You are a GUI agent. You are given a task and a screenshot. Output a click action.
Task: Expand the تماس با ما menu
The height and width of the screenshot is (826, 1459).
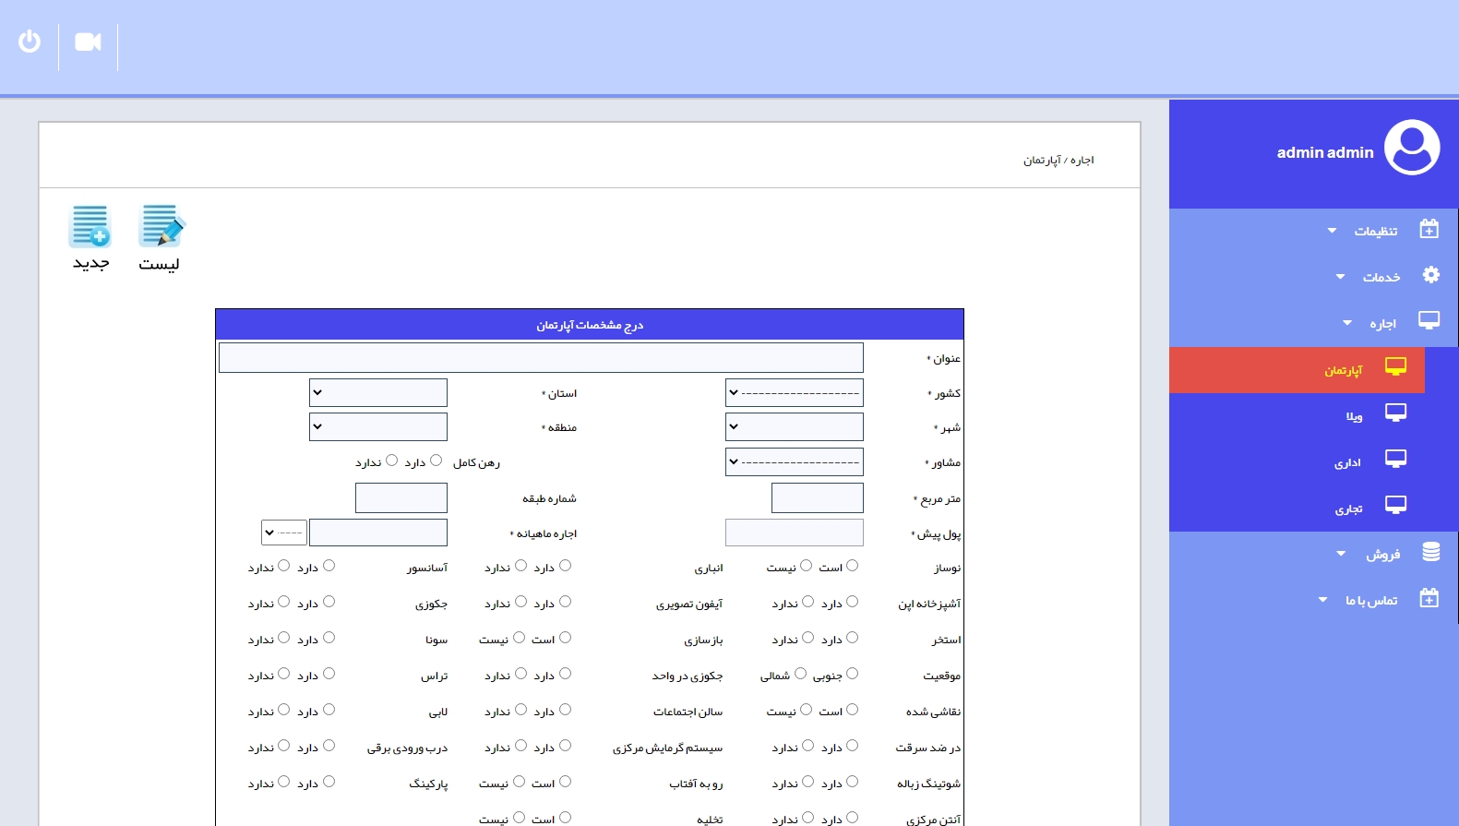[x=1370, y=600]
